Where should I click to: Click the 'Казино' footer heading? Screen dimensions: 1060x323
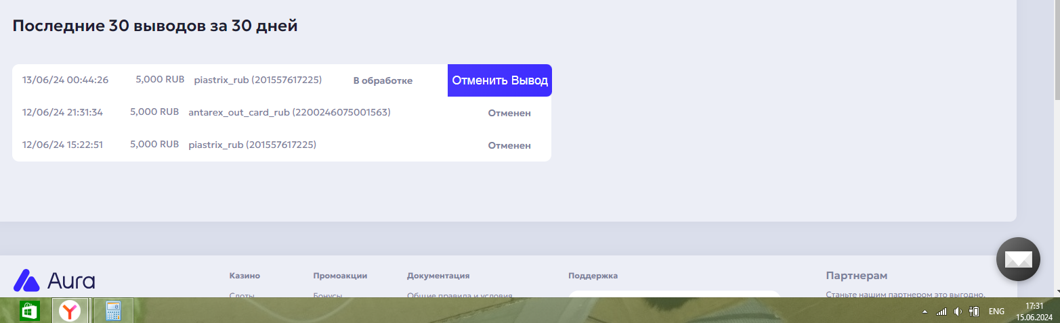245,276
